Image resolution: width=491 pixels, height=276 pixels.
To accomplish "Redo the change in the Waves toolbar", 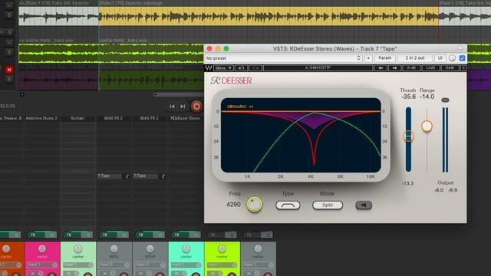I will pos(255,68).
